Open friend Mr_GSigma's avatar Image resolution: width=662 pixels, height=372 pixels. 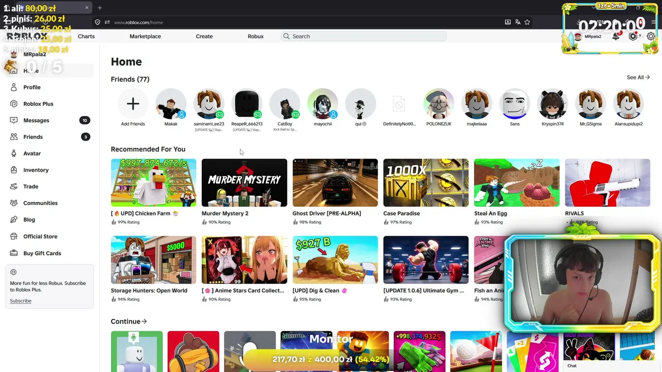tap(591, 104)
